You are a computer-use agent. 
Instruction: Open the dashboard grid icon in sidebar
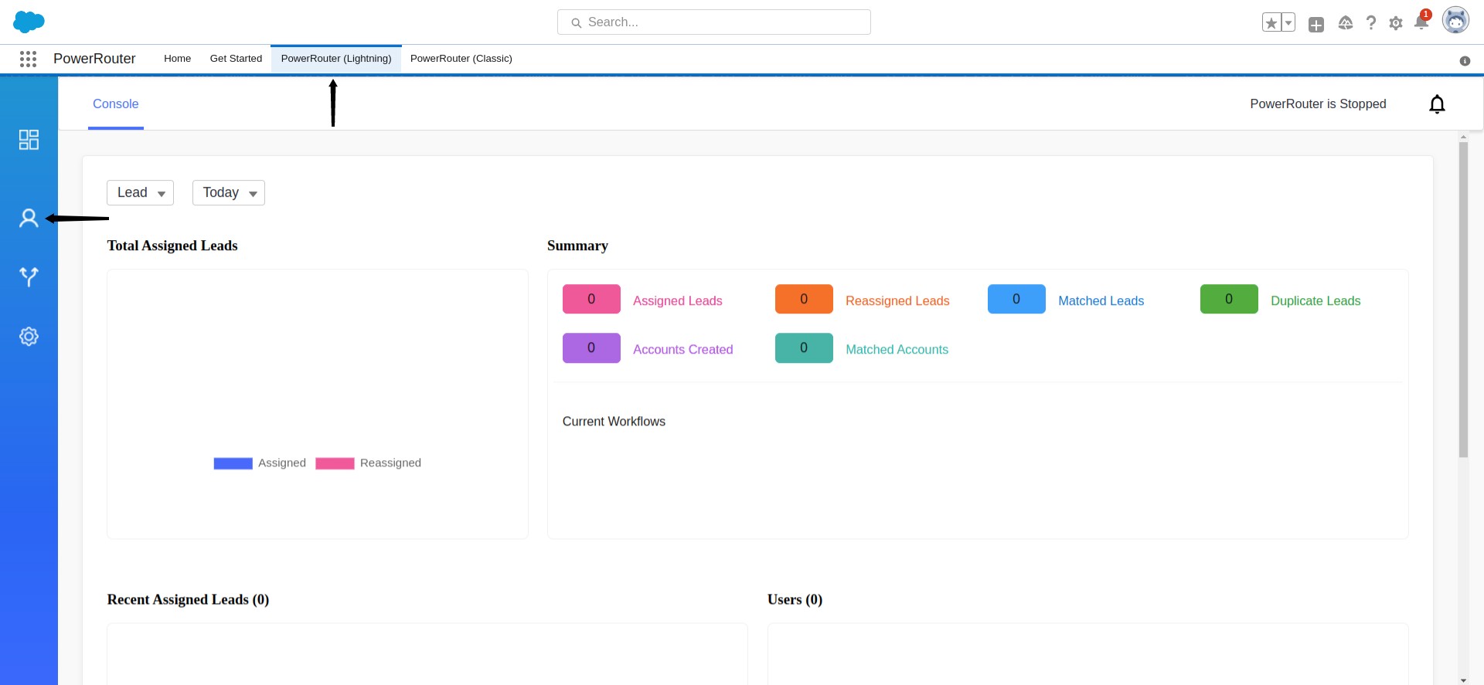[x=29, y=140]
